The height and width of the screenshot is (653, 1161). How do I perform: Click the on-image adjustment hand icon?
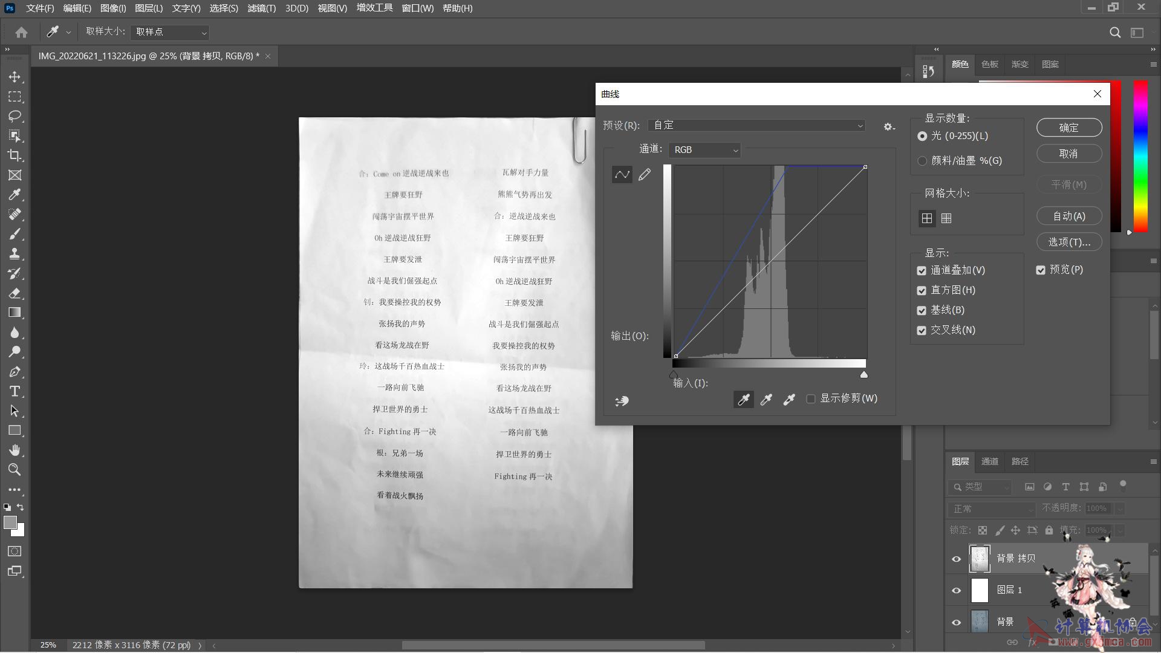622,401
